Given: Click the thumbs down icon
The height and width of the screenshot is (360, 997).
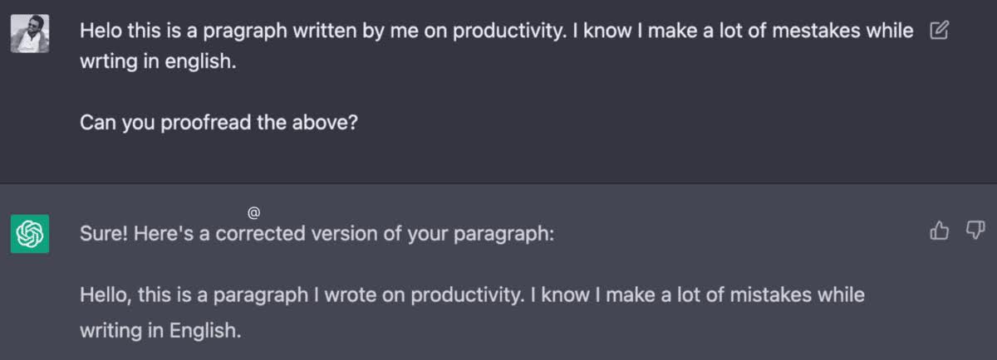Looking at the screenshot, I should [x=975, y=231].
